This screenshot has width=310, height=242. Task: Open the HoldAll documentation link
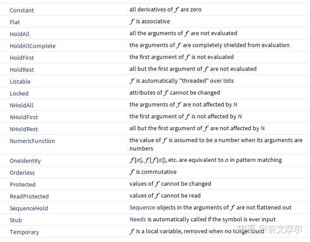(19, 34)
